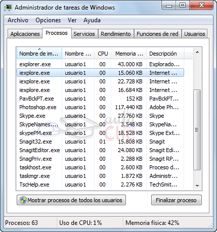Screen dimensions: 217x232
Task: Open the Funciones de red tab
Action: pyautogui.click(x=157, y=34)
